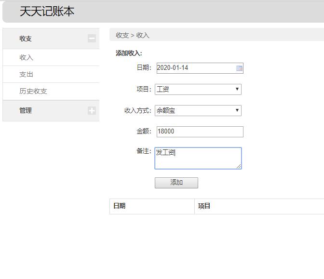Click the 管理 sidebar header
This screenshot has width=324, height=279.
pyautogui.click(x=51, y=110)
